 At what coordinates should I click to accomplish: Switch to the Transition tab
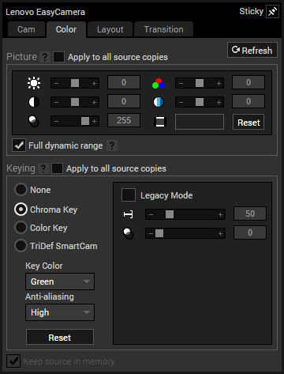(x=163, y=29)
